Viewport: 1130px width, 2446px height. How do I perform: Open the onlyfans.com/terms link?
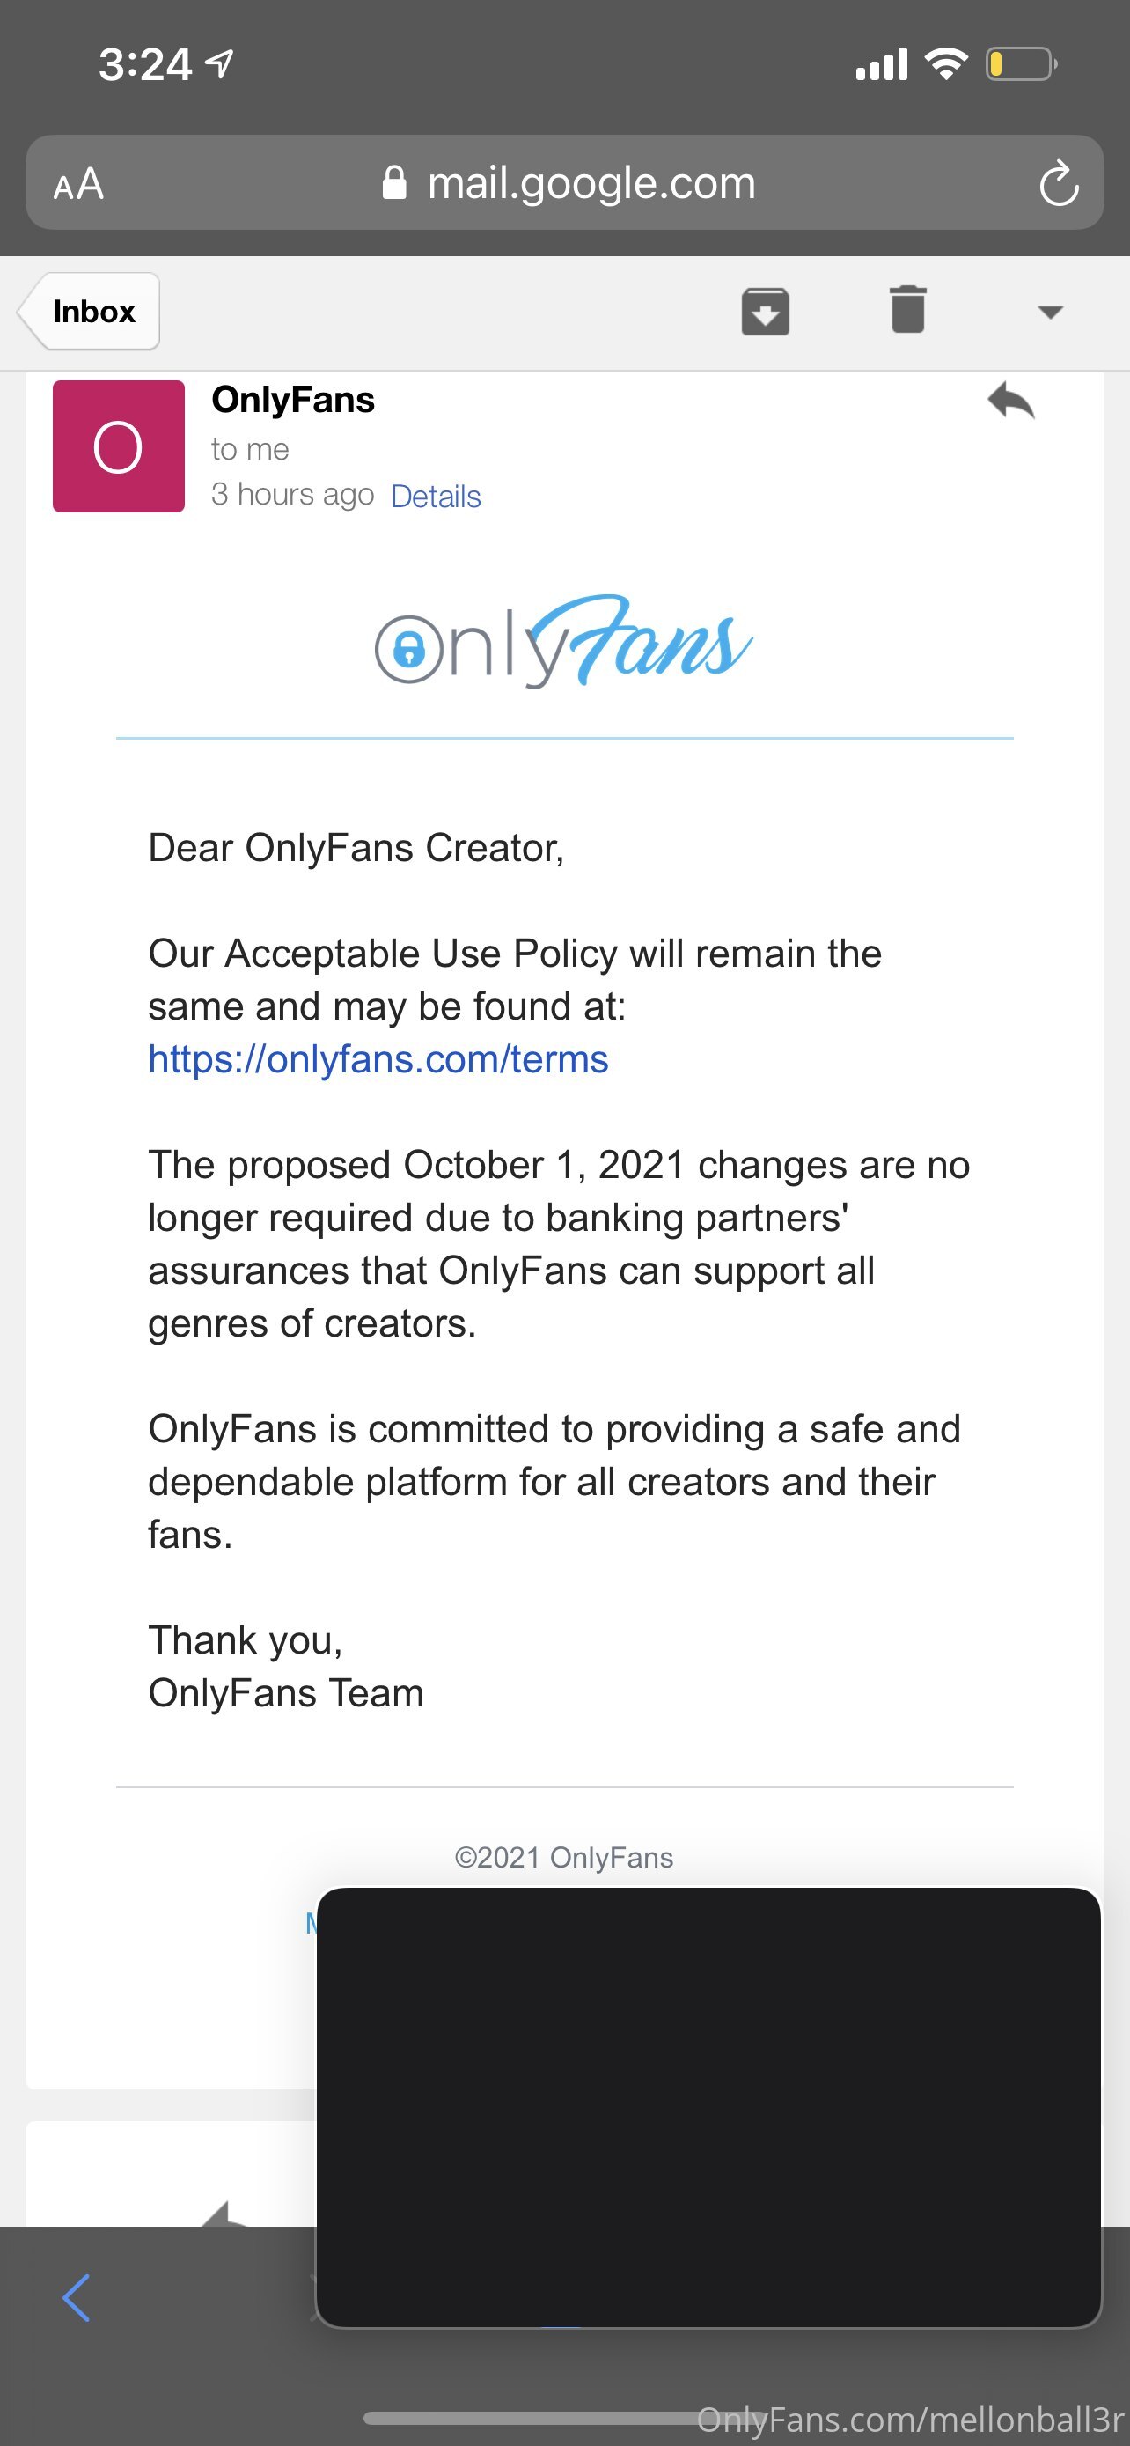pyautogui.click(x=378, y=1058)
